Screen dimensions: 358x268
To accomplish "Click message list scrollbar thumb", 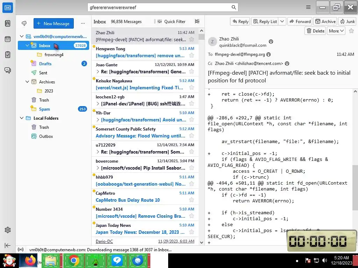I will (201, 36).
